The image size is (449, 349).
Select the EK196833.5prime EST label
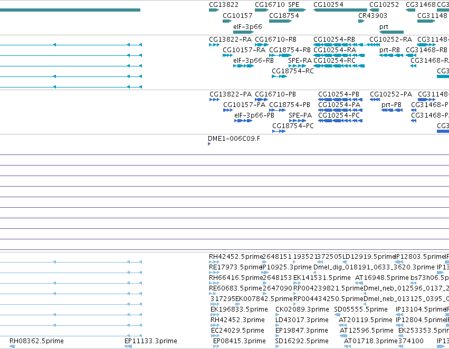239,309
